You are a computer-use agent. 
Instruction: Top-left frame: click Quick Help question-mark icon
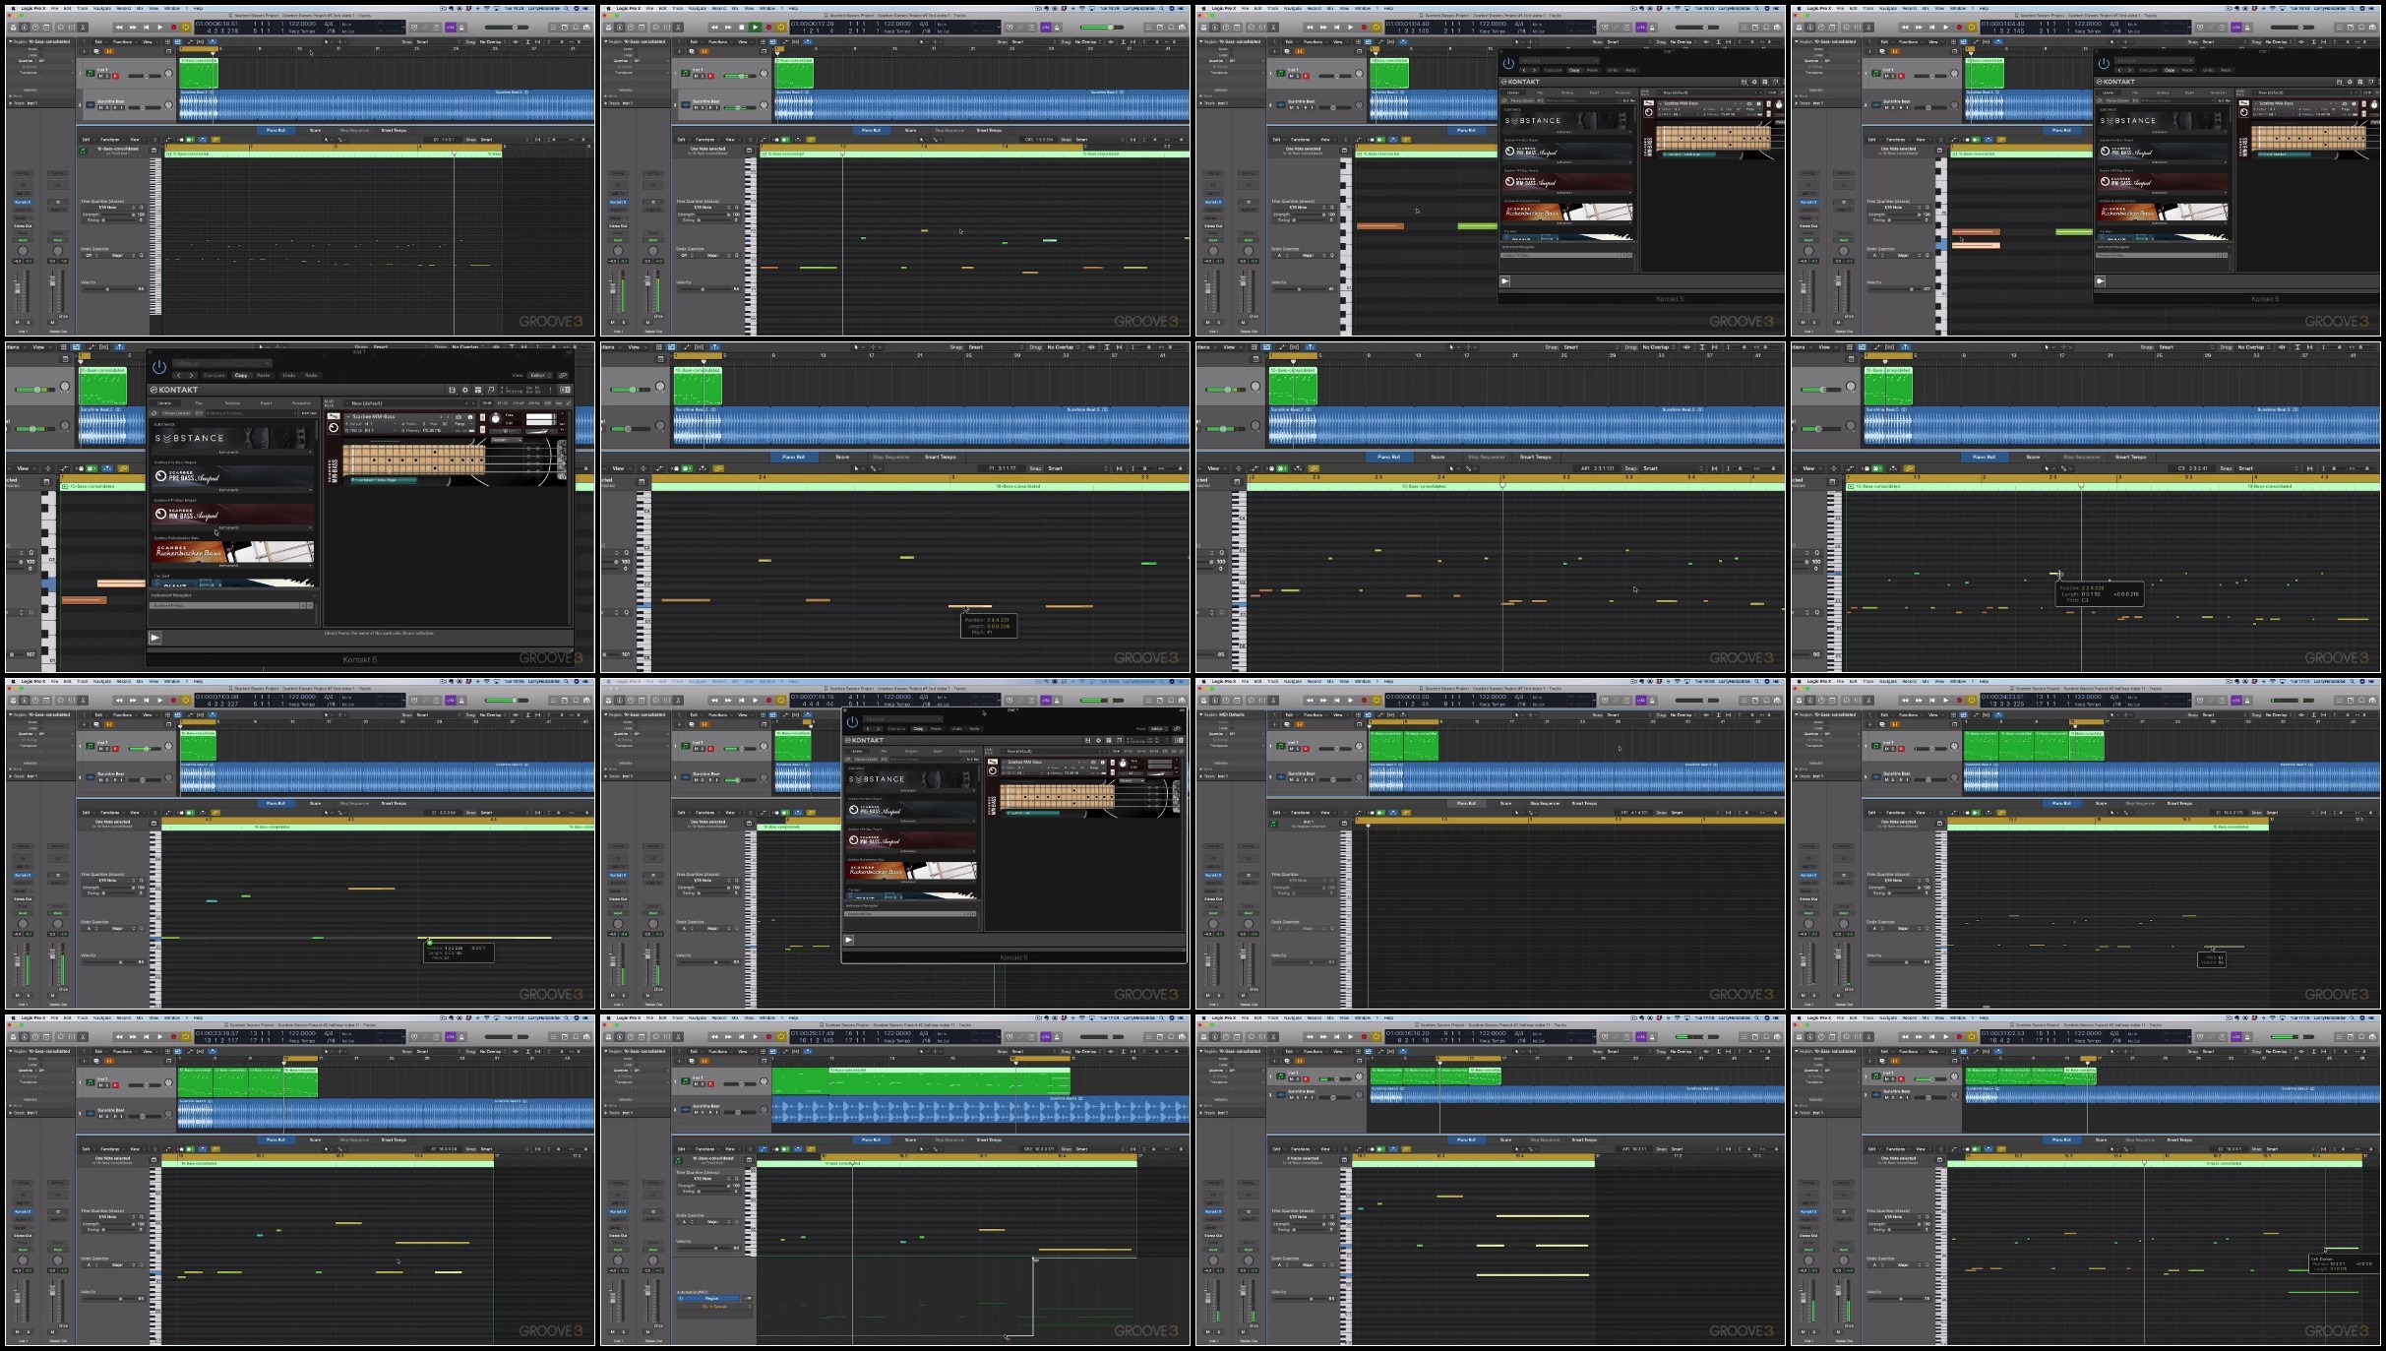(35, 27)
